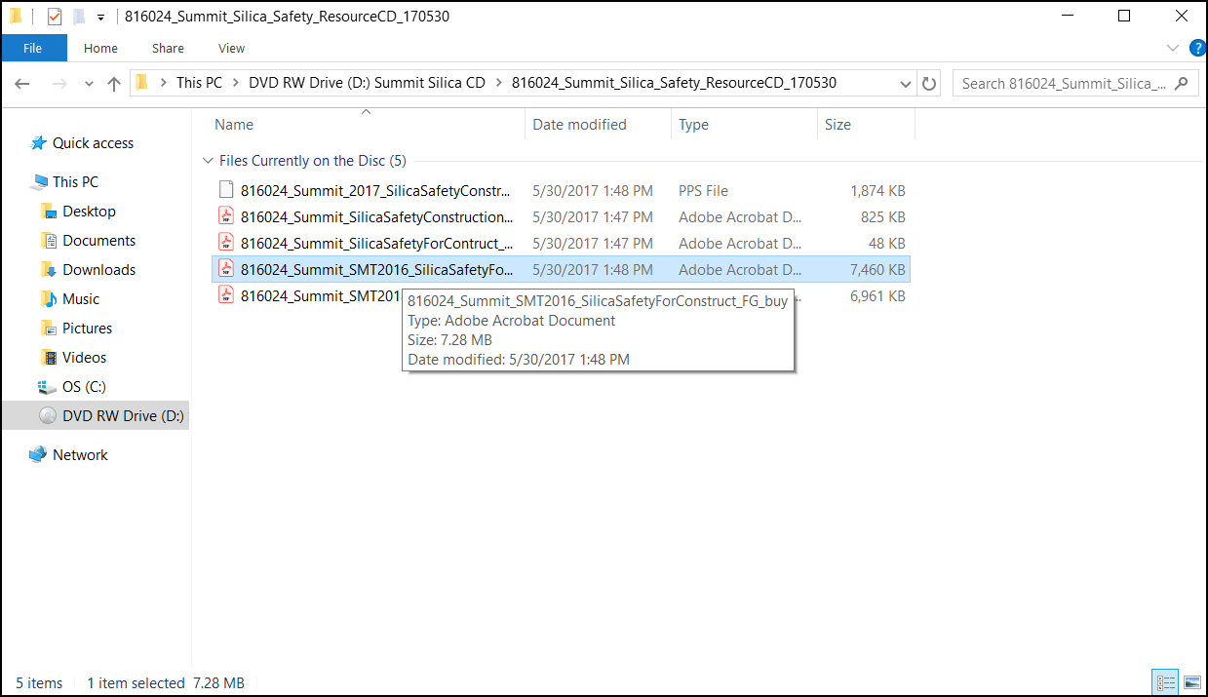Click the PDF icon of the 6,961 KB file

tap(226, 295)
